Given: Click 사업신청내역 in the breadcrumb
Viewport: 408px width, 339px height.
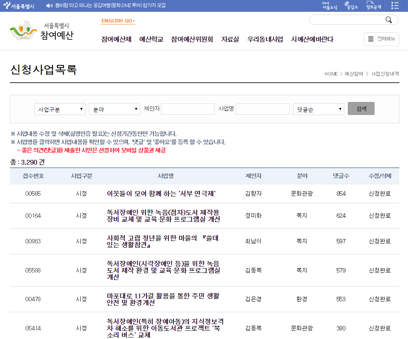Looking at the screenshot, I should pyautogui.click(x=385, y=74).
